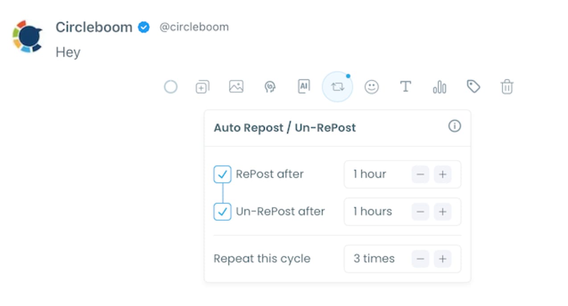This screenshot has height=306, width=568.
Task: Click the label tag icon
Action: [x=473, y=87]
